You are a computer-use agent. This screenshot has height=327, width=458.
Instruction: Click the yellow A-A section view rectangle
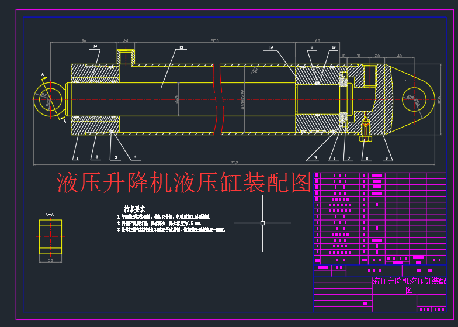50,237
